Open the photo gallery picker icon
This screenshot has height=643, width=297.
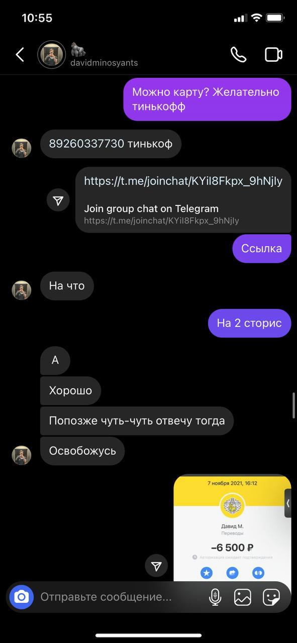click(243, 597)
